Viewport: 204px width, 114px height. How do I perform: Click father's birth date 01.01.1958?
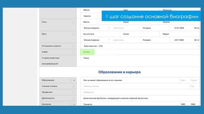click(x=179, y=28)
